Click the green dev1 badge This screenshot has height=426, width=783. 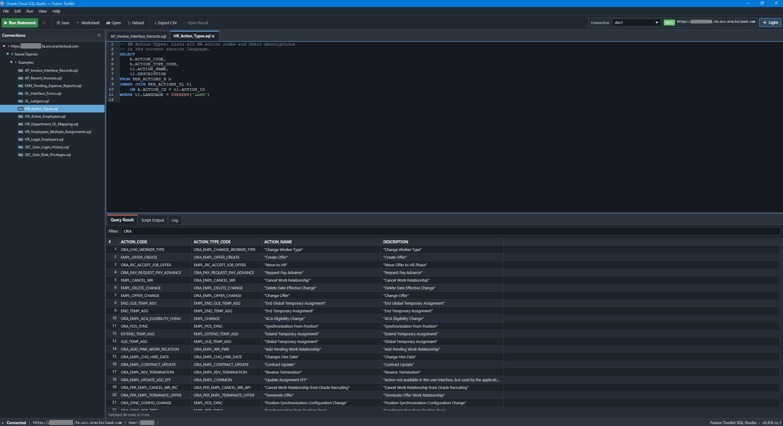[669, 23]
